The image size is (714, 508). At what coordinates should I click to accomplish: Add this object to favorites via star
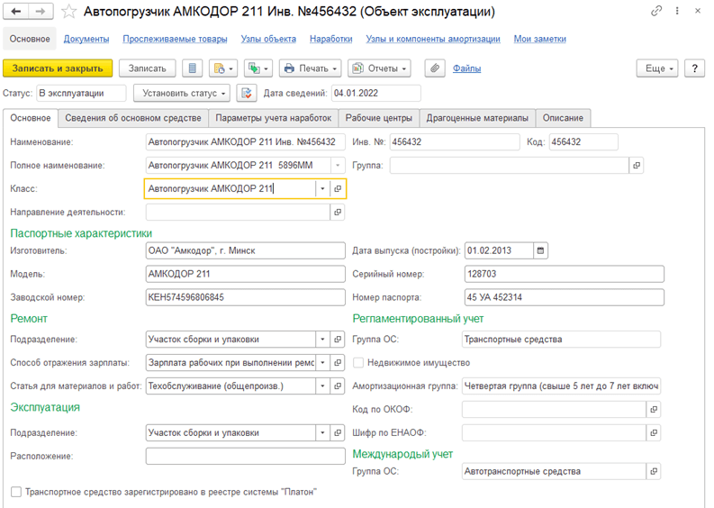(x=68, y=12)
